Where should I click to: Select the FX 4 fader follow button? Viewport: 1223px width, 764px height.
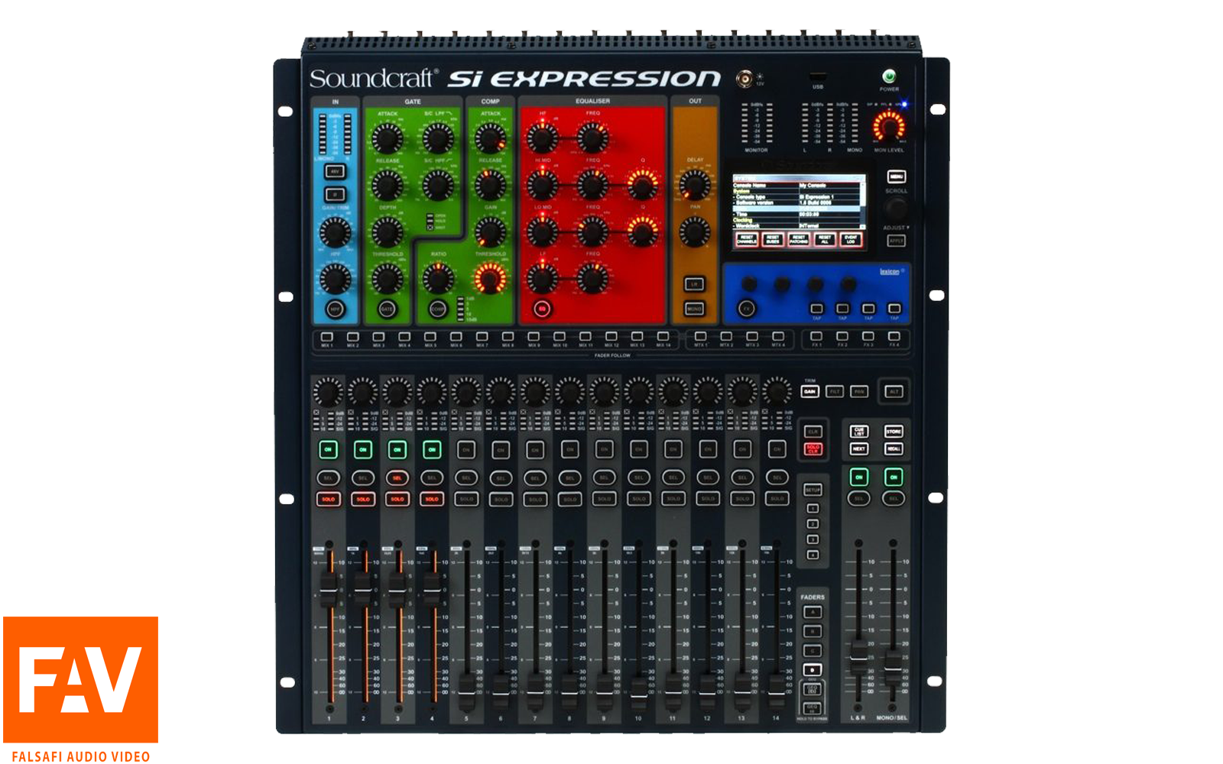[x=894, y=336]
